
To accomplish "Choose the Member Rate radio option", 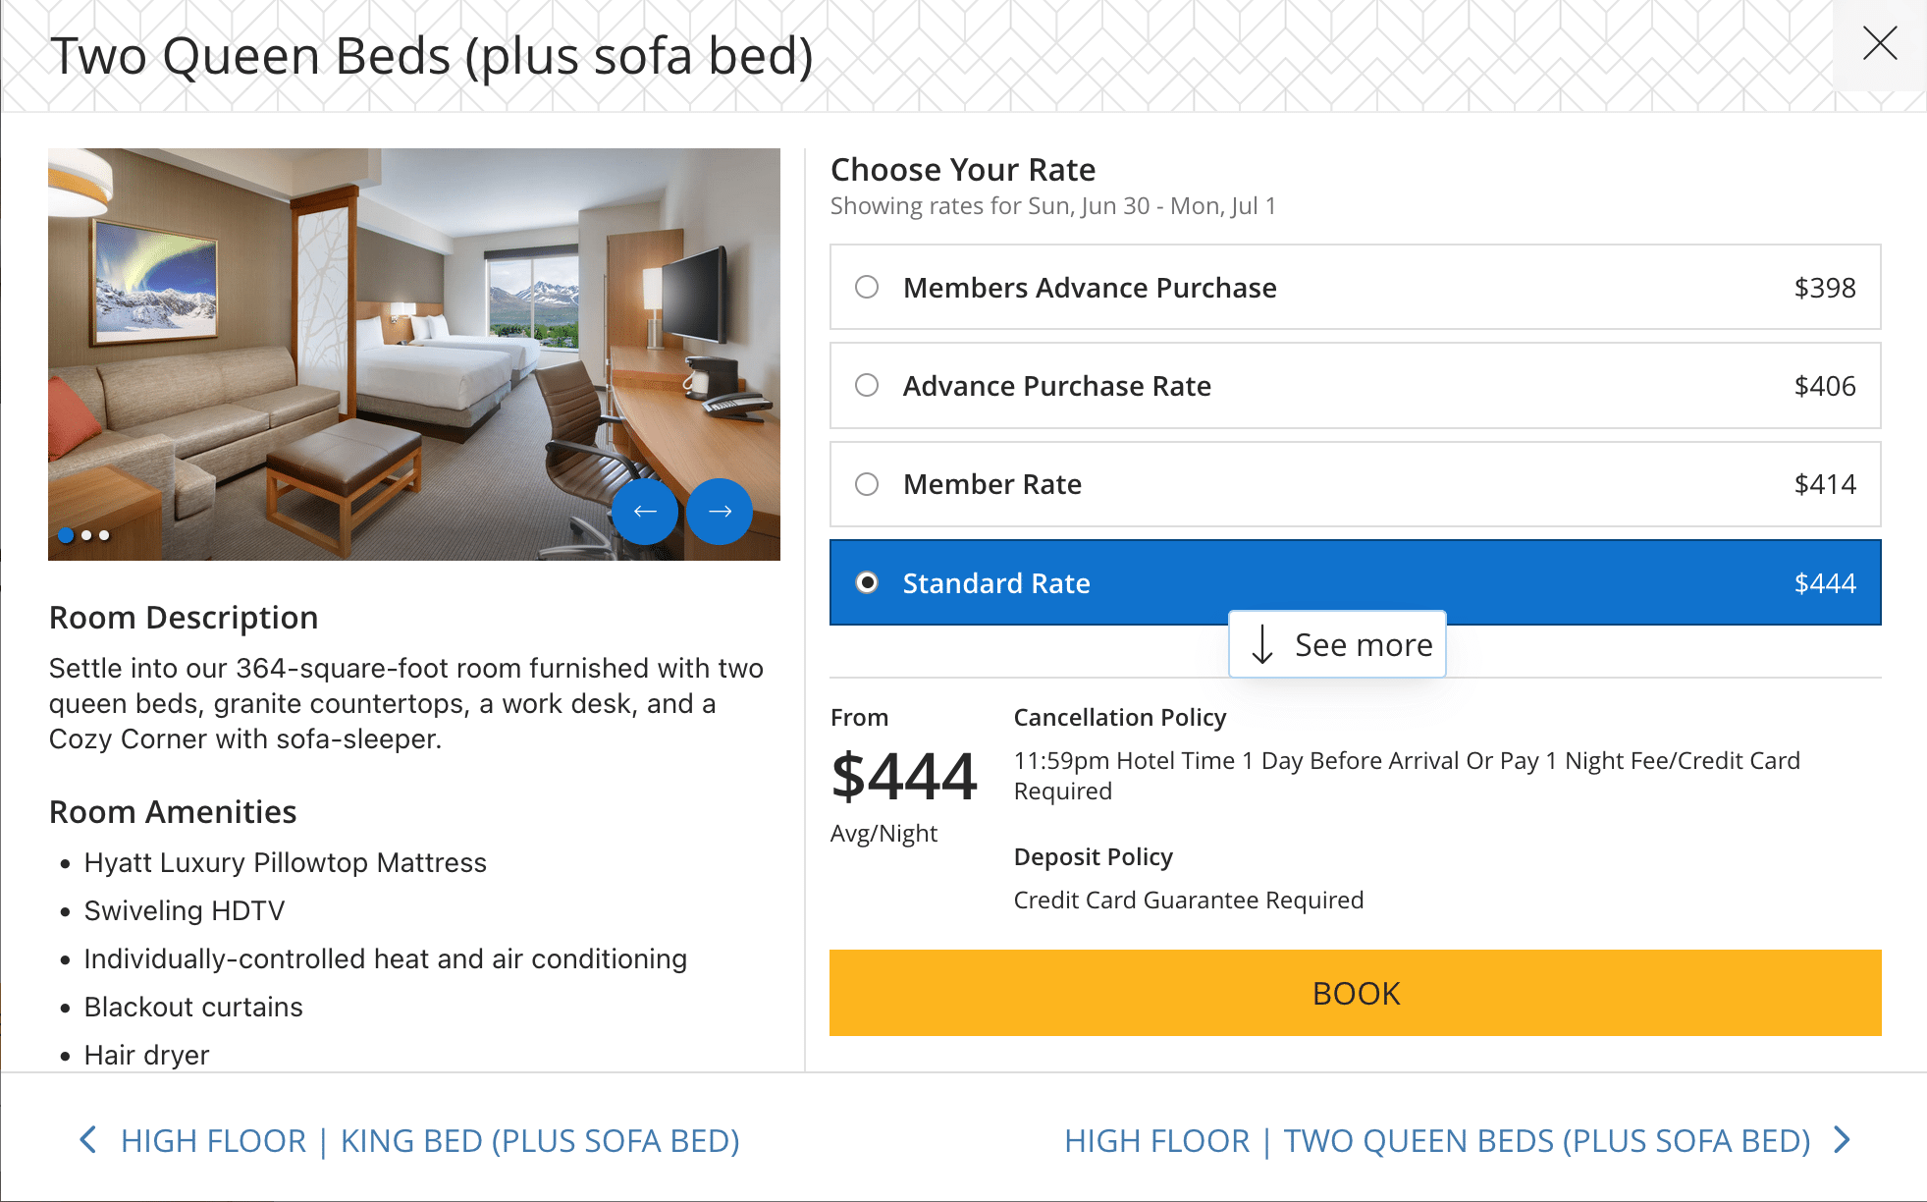I will tap(867, 484).
